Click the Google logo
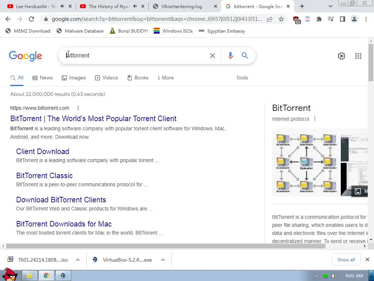Screen dimensions: 374x281 [x=25, y=56]
